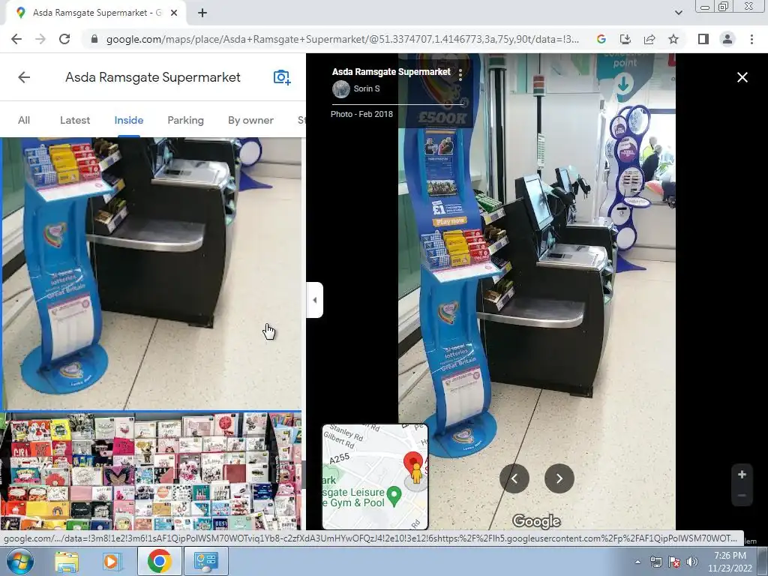Click the network tray icon

click(x=655, y=562)
